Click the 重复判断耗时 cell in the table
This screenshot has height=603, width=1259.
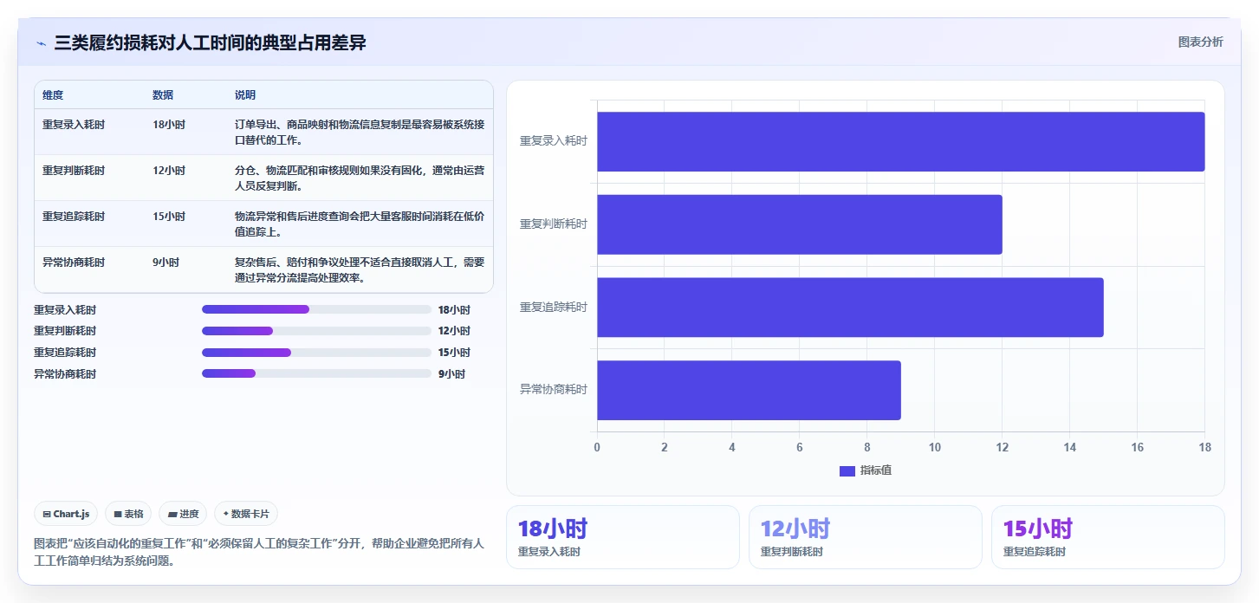coord(74,171)
